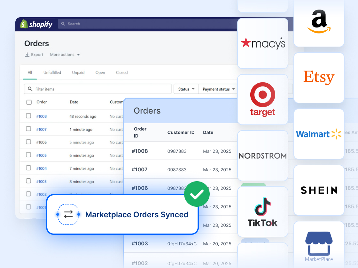Viewport: 358px width, 268px height.
Task: Select the Etsy marketplace tile
Action: click(319, 78)
